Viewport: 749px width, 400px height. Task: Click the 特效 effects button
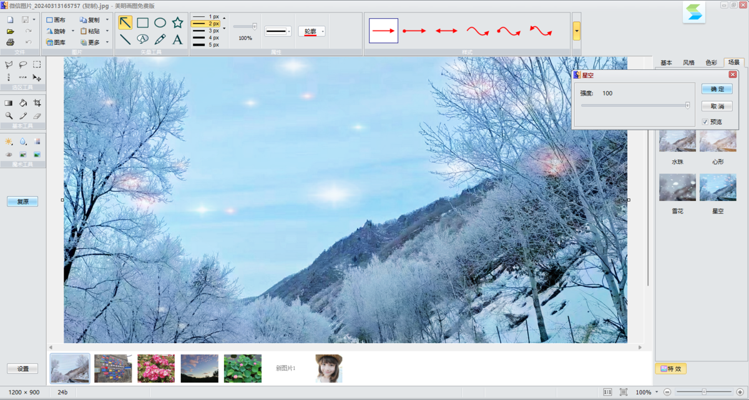tap(671, 369)
